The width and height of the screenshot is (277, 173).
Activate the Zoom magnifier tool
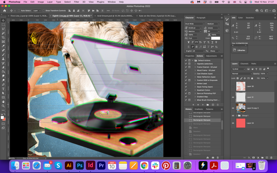point(3,106)
